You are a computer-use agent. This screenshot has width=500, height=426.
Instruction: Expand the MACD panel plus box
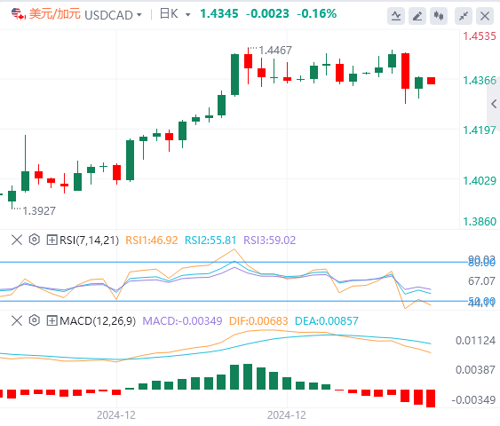[x=52, y=320]
